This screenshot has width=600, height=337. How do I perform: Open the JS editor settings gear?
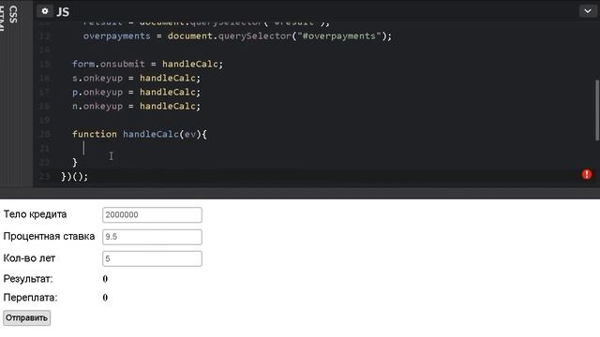coord(45,11)
